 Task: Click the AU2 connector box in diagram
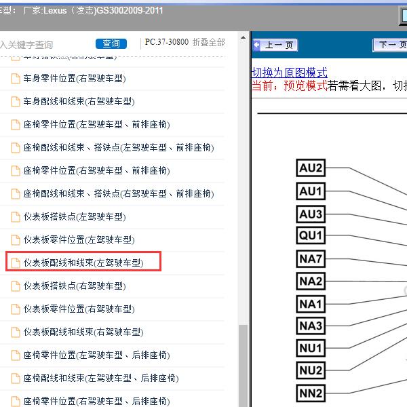(311, 168)
